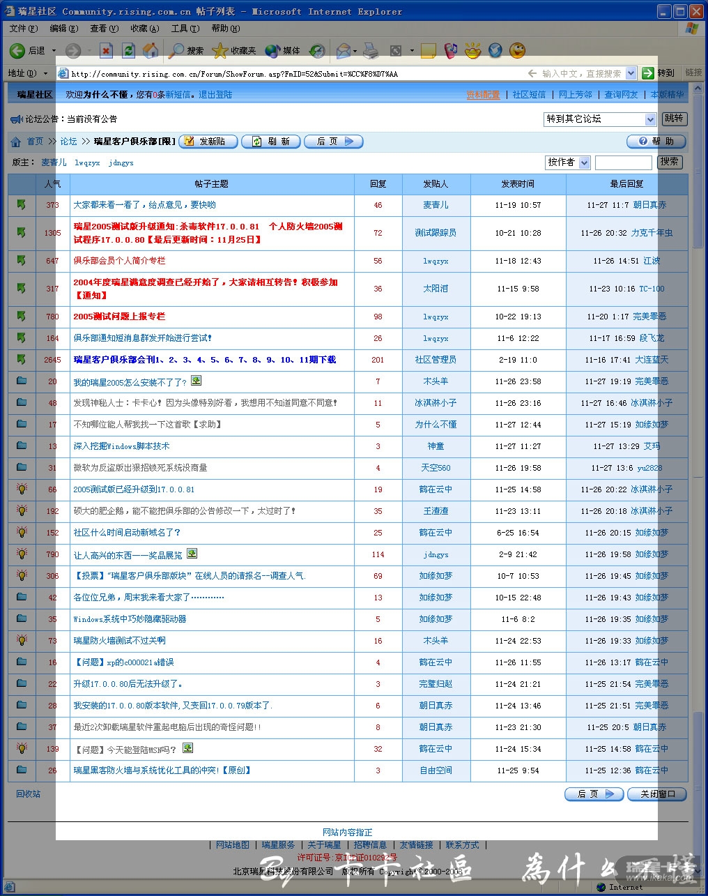This screenshot has height=896, width=708.
Task: Open thread 深入挖掘Windows脚本技术
Action: tap(122, 446)
